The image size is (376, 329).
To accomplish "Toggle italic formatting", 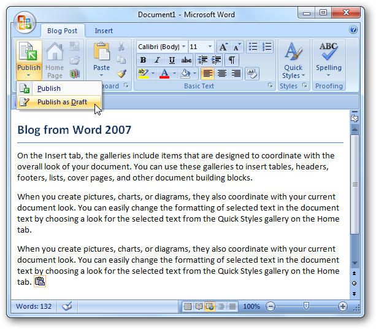I will pyautogui.click(x=157, y=60).
